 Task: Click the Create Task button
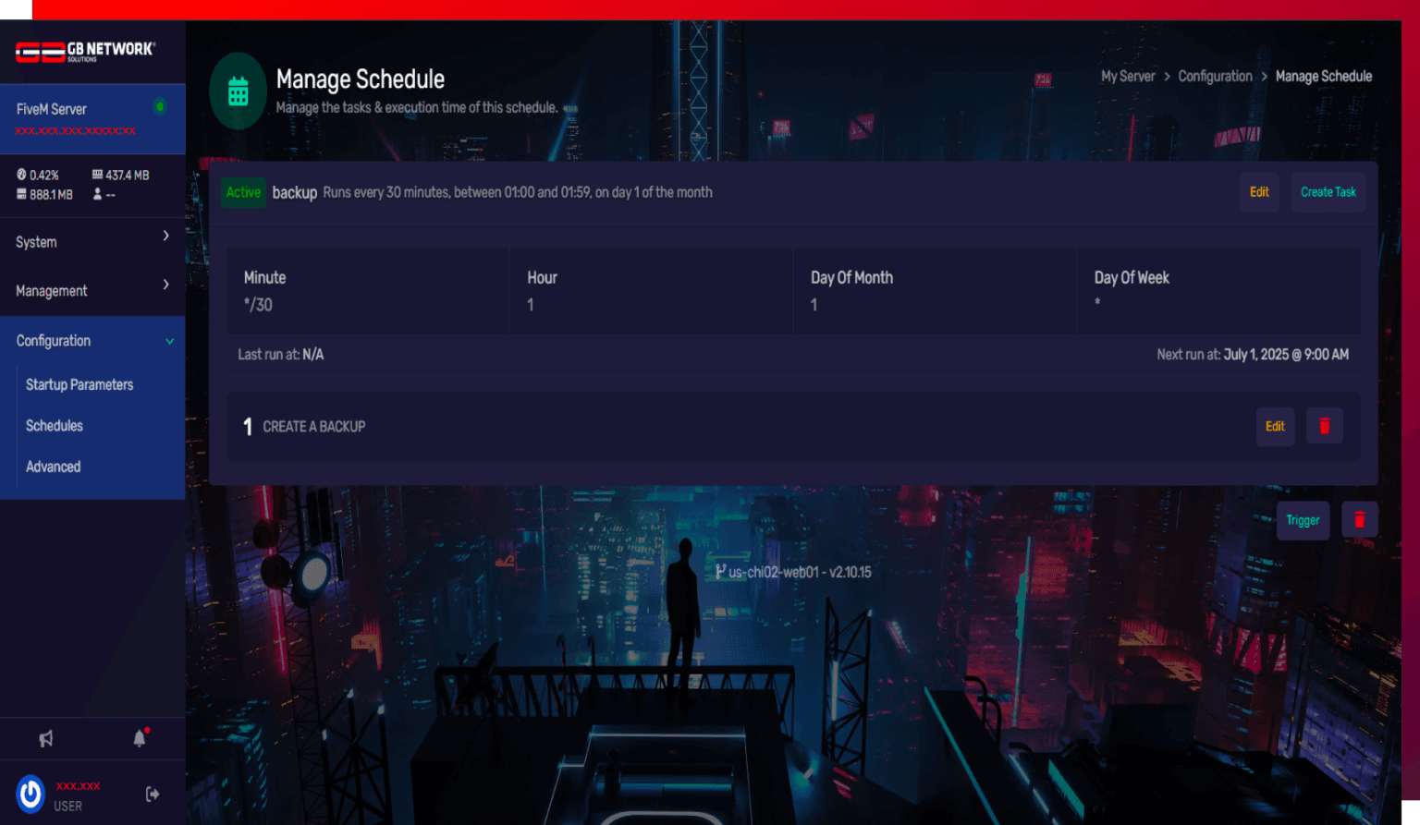pos(1328,192)
